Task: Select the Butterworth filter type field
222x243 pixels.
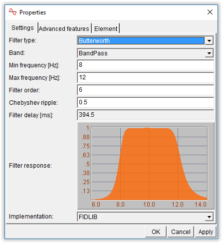Action: tap(141, 41)
